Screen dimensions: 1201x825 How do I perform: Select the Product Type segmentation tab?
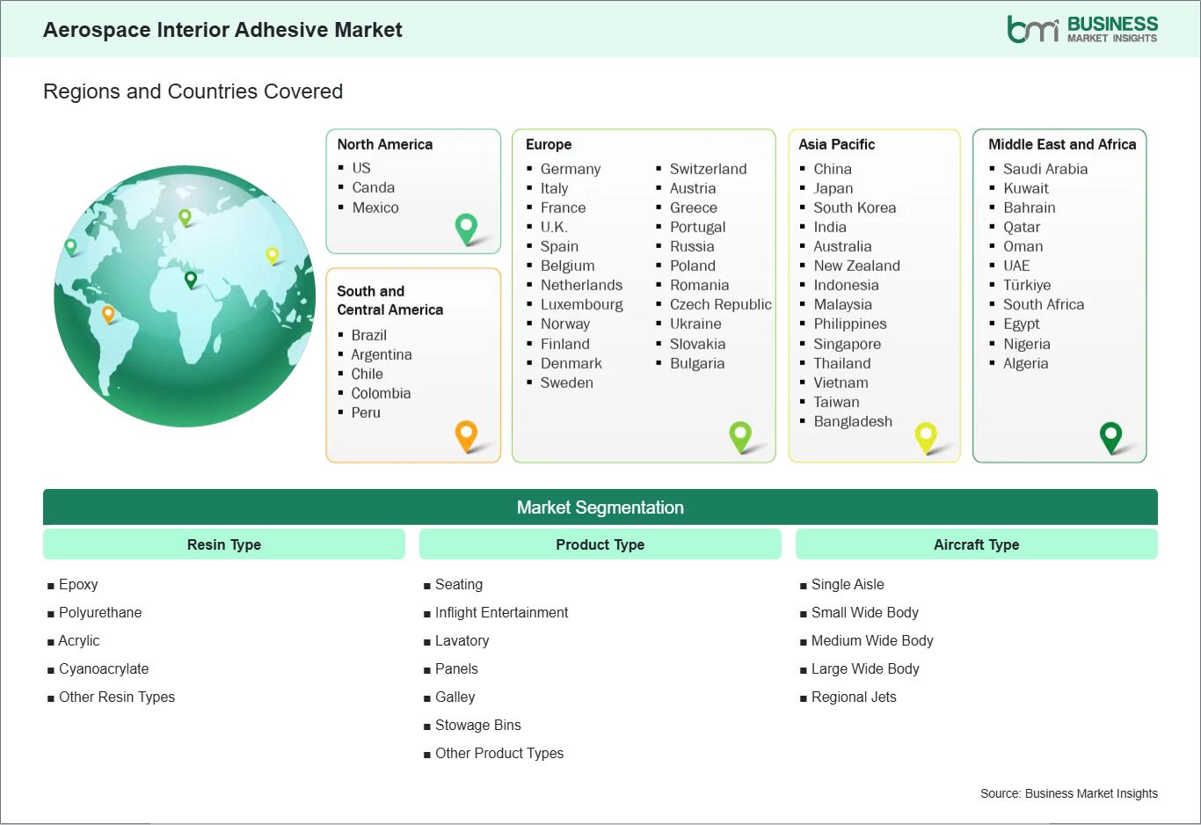coord(600,544)
